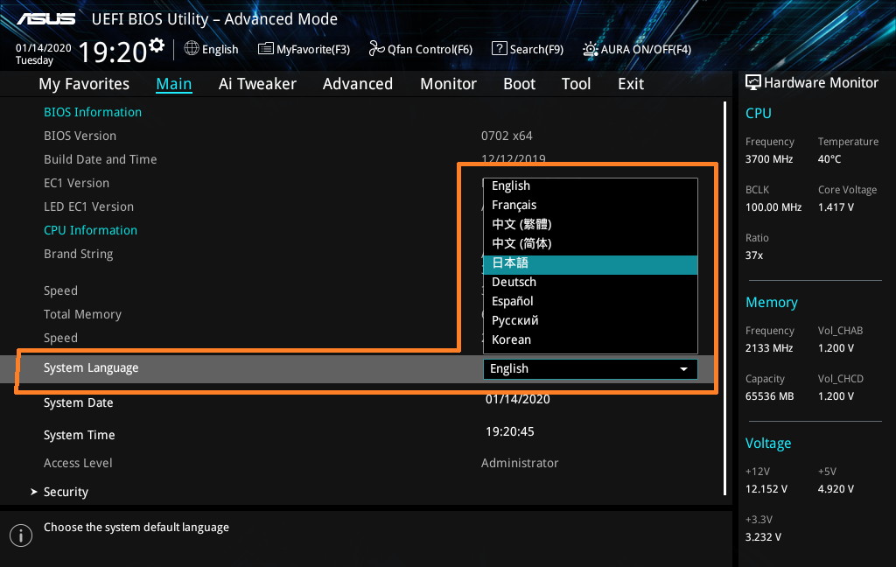896x567 pixels.
Task: Click the info icon beside the help text
Action: [x=21, y=535]
